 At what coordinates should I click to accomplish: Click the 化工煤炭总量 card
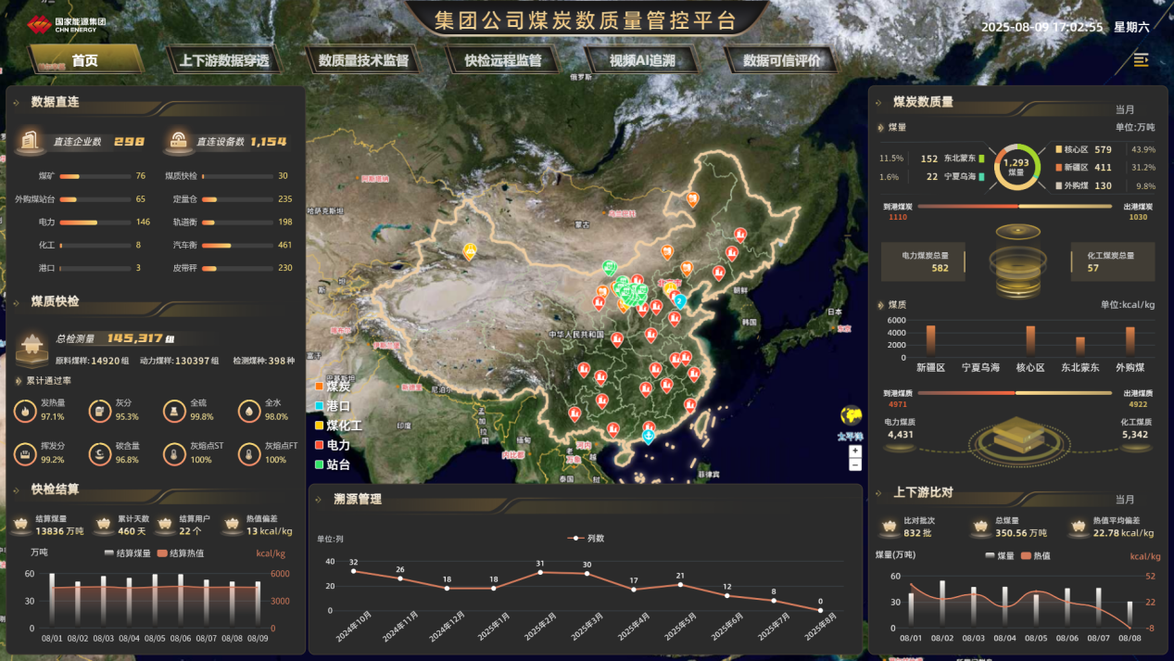(x=1111, y=261)
